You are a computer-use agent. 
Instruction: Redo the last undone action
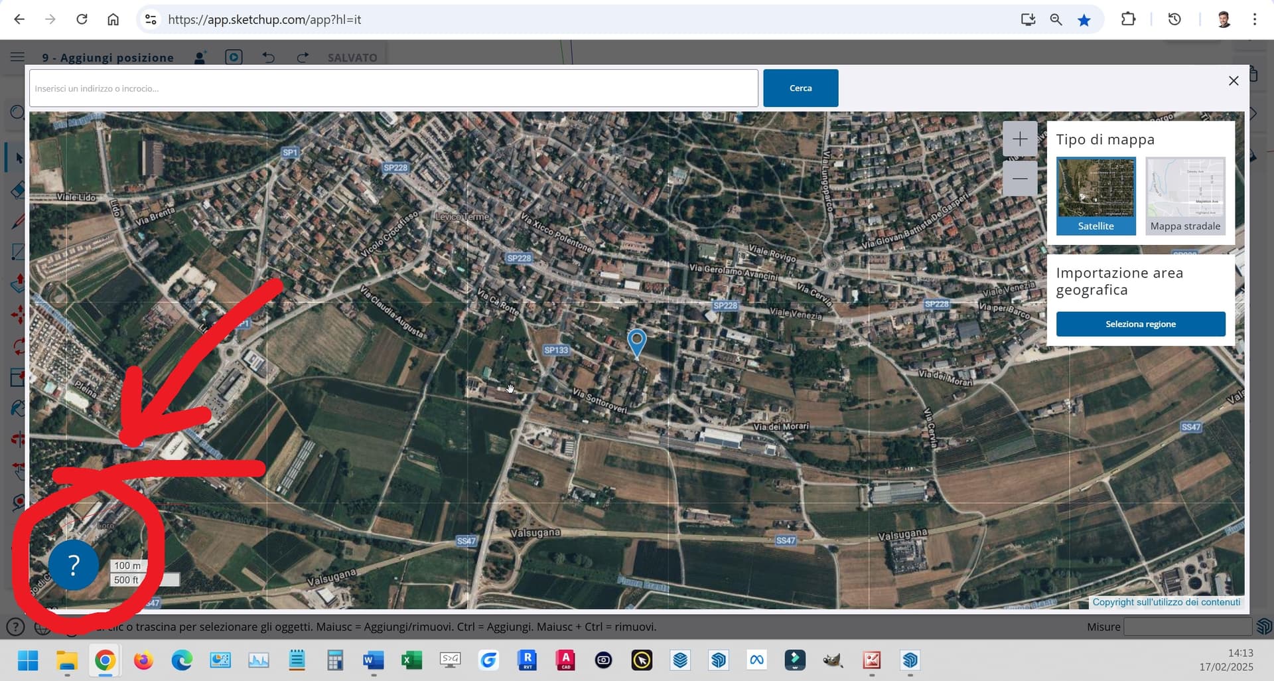pos(303,58)
